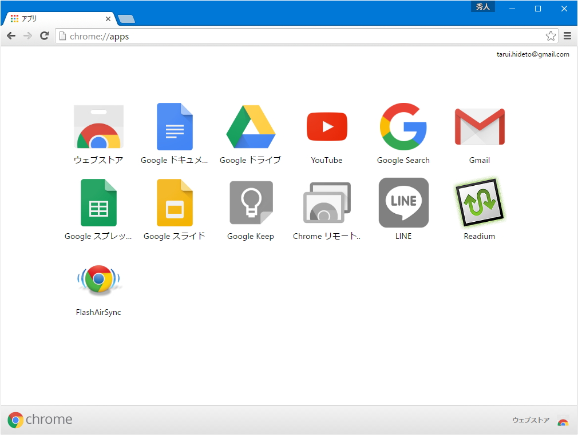Open the Chrome hamburger menu
The width and height of the screenshot is (578, 435).
pyautogui.click(x=567, y=36)
